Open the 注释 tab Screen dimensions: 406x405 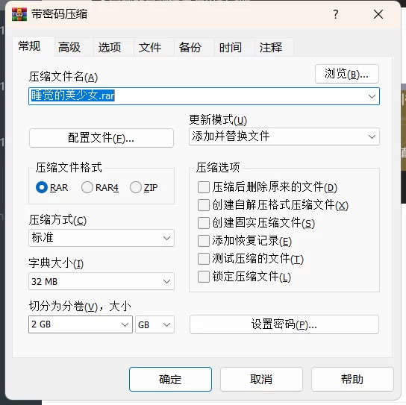tap(271, 47)
